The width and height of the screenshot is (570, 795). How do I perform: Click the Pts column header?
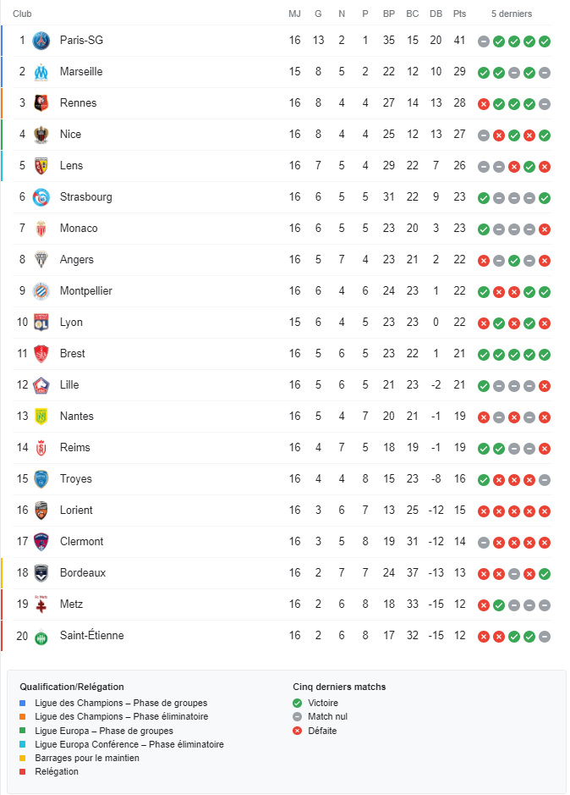(x=459, y=14)
